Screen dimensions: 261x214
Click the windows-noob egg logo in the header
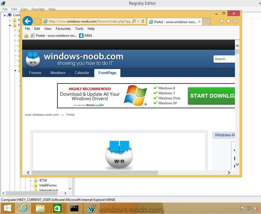click(33, 59)
